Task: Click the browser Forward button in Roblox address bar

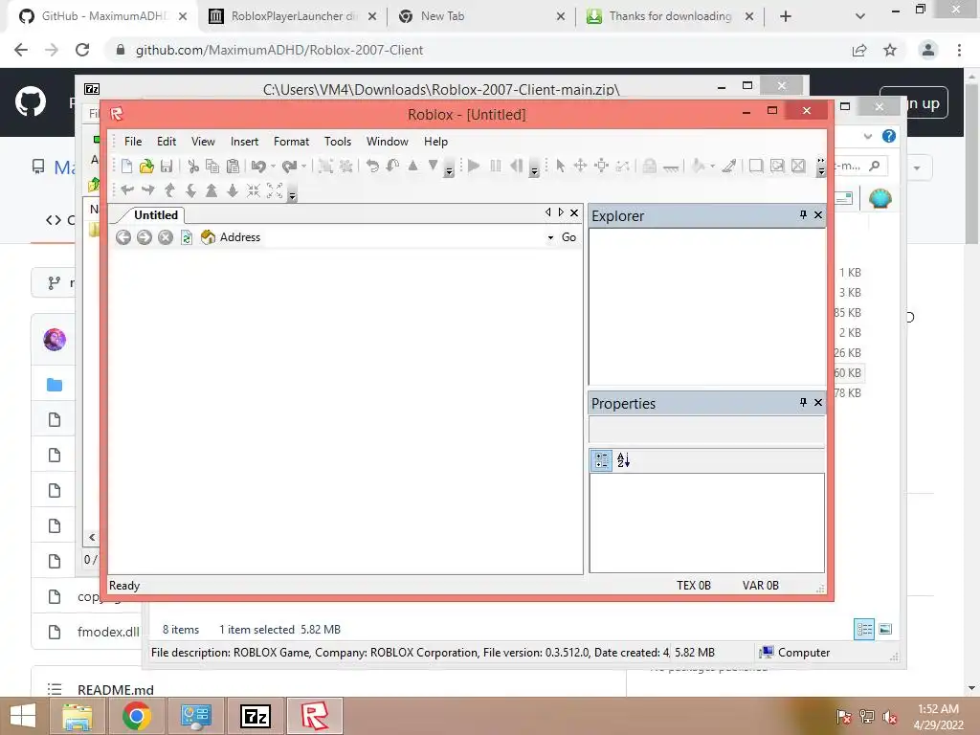Action: (x=145, y=237)
